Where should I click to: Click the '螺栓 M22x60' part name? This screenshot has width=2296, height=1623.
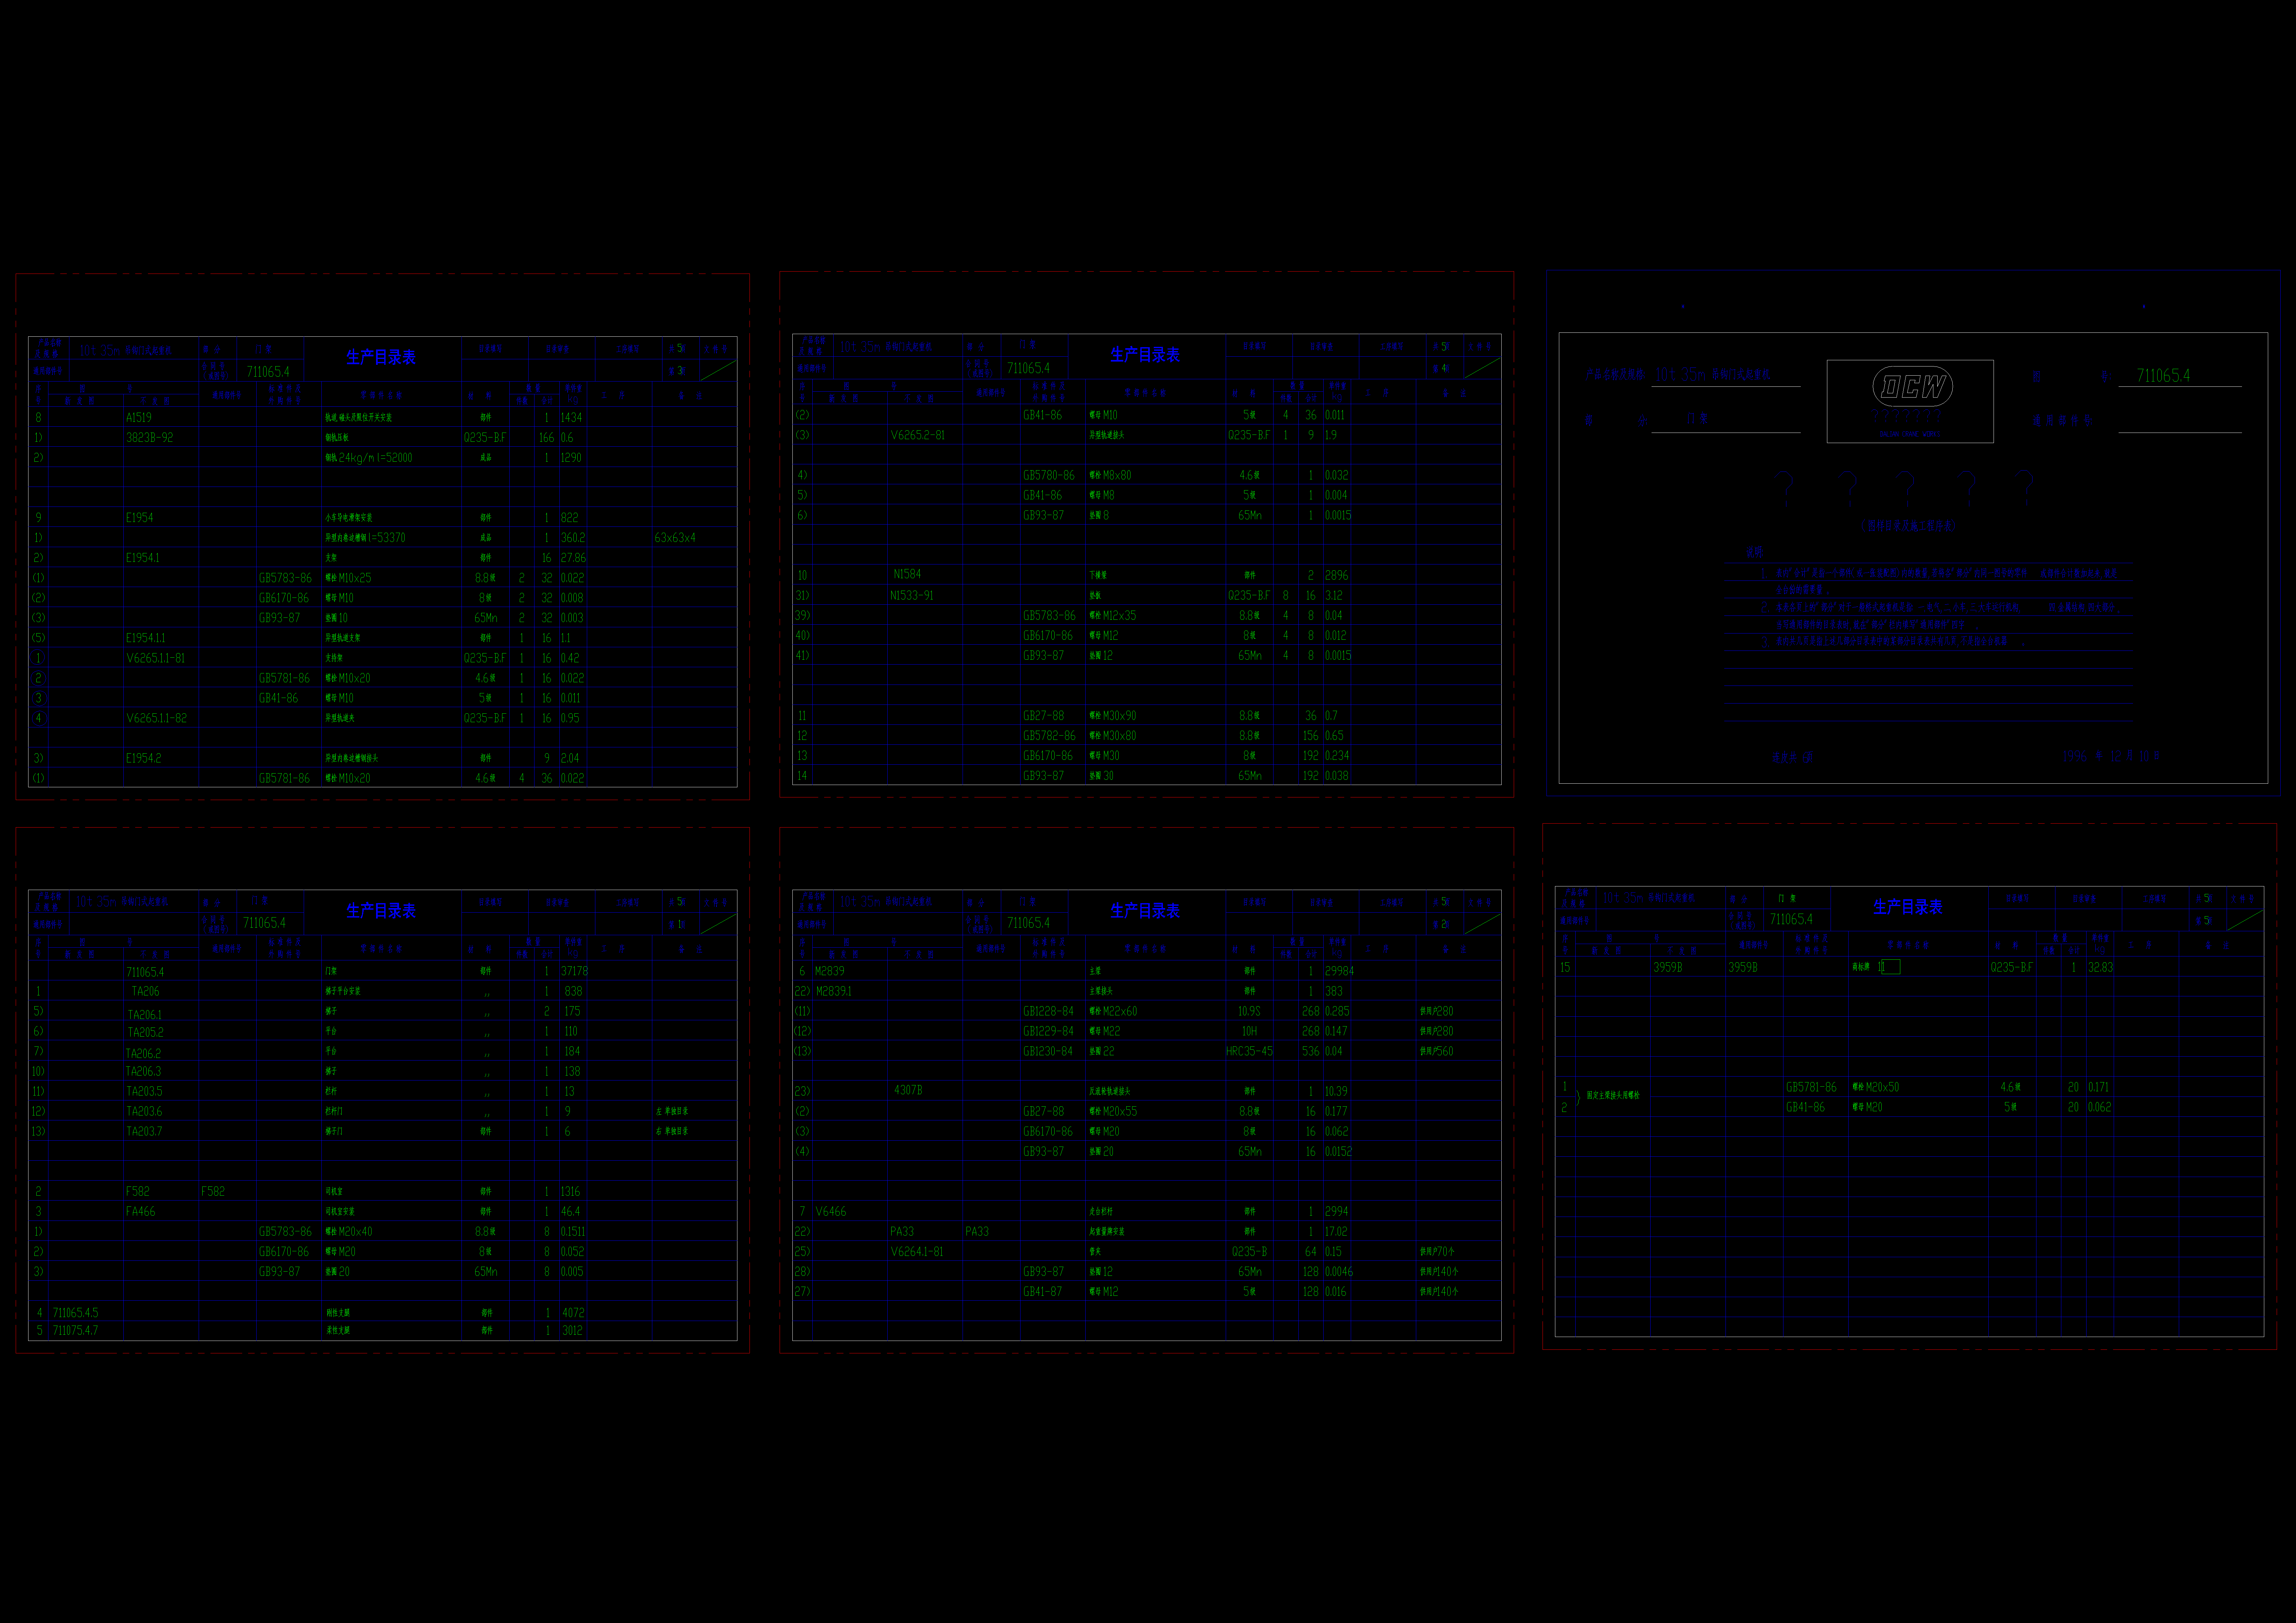tap(1113, 1011)
